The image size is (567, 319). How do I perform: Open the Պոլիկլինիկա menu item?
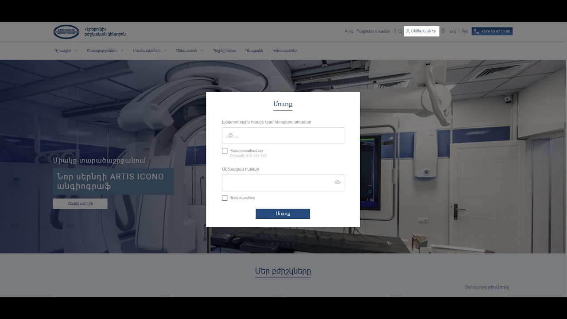(x=224, y=51)
